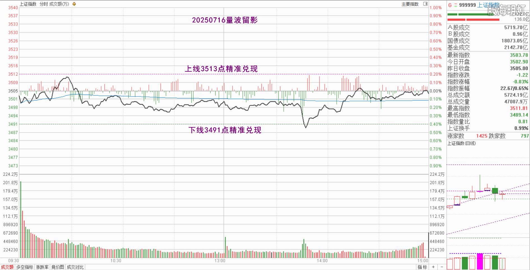Image resolution: width=530 pixels, height=270 pixels.
Task: Click the 国债成交 value 18073.05亿
Action: 515,41
